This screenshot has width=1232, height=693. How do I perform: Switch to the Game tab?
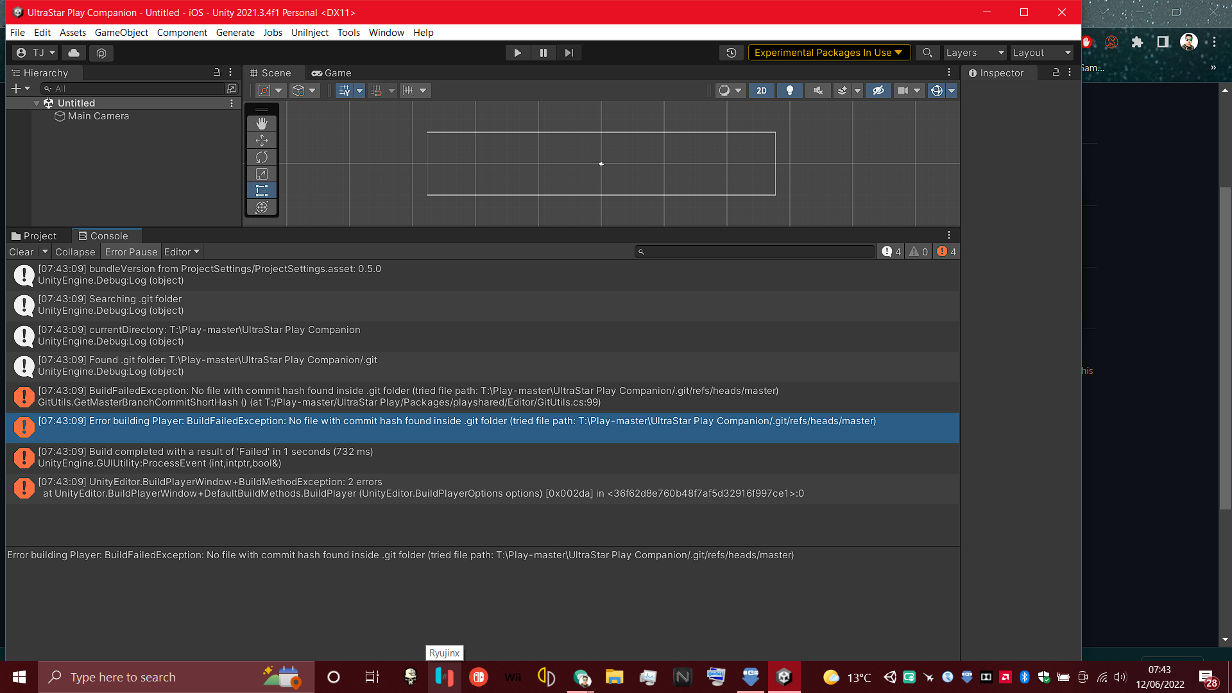pyautogui.click(x=331, y=73)
